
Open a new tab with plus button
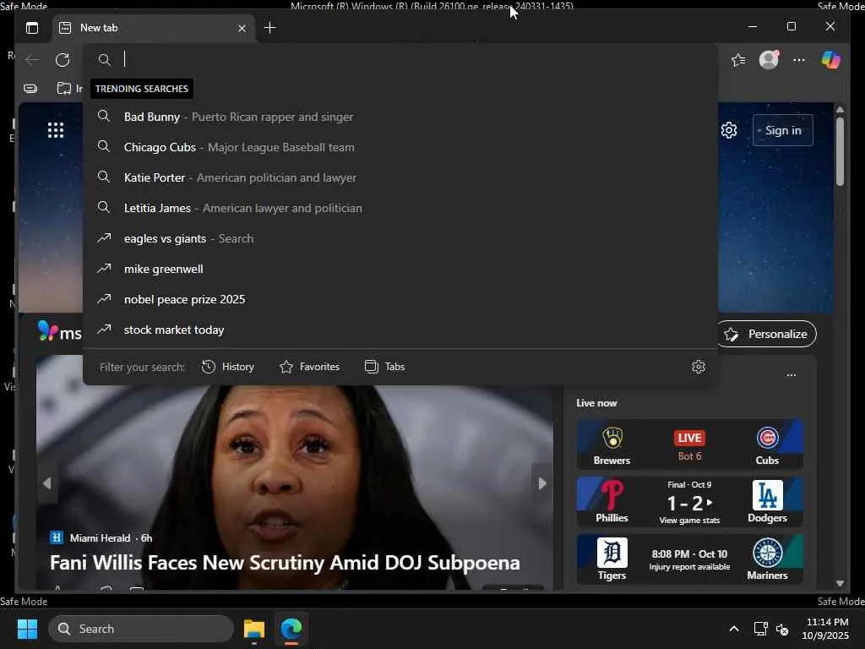269,28
